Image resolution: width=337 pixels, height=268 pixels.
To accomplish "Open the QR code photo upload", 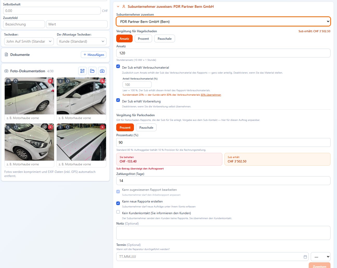I will tap(82, 71).
